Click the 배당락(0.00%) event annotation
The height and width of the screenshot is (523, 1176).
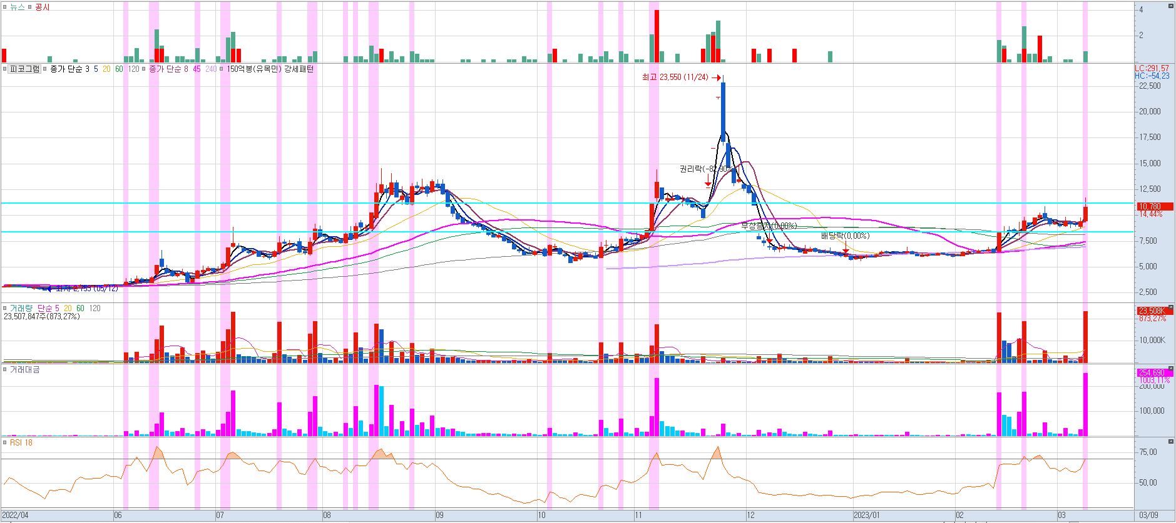[845, 236]
